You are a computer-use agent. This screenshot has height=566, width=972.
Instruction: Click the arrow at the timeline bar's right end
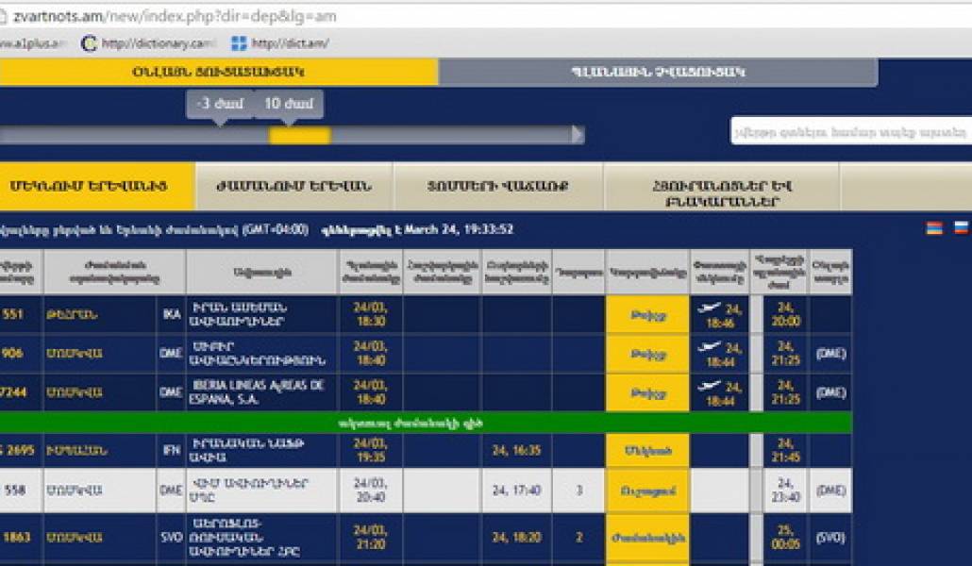(578, 135)
